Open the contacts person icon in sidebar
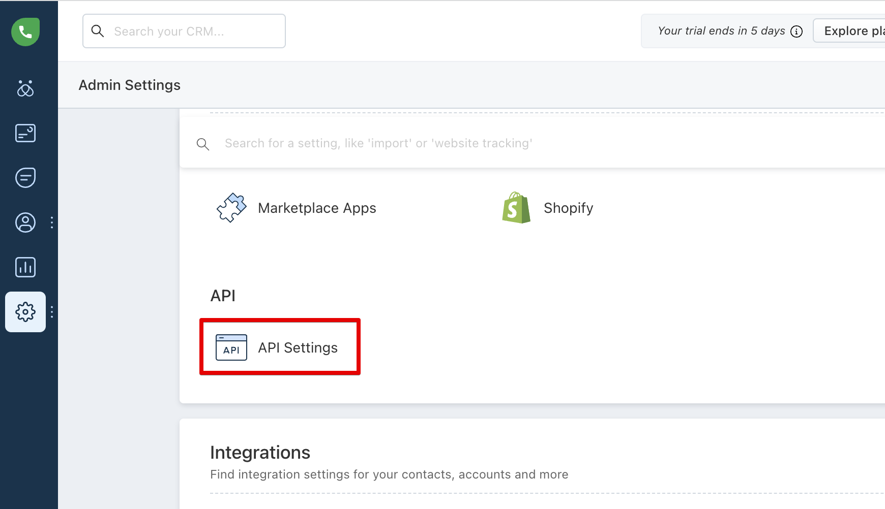Screen dimensions: 885x509 [25, 222]
